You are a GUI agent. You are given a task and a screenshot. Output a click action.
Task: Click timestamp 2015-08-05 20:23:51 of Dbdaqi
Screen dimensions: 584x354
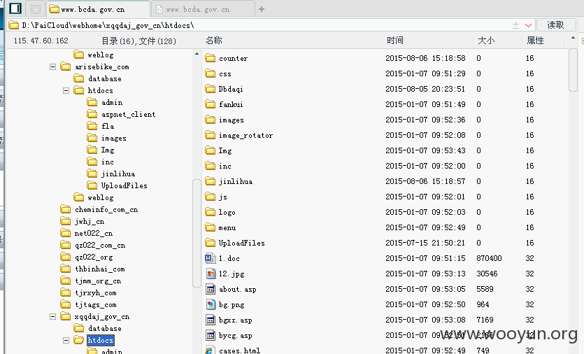tap(425, 89)
